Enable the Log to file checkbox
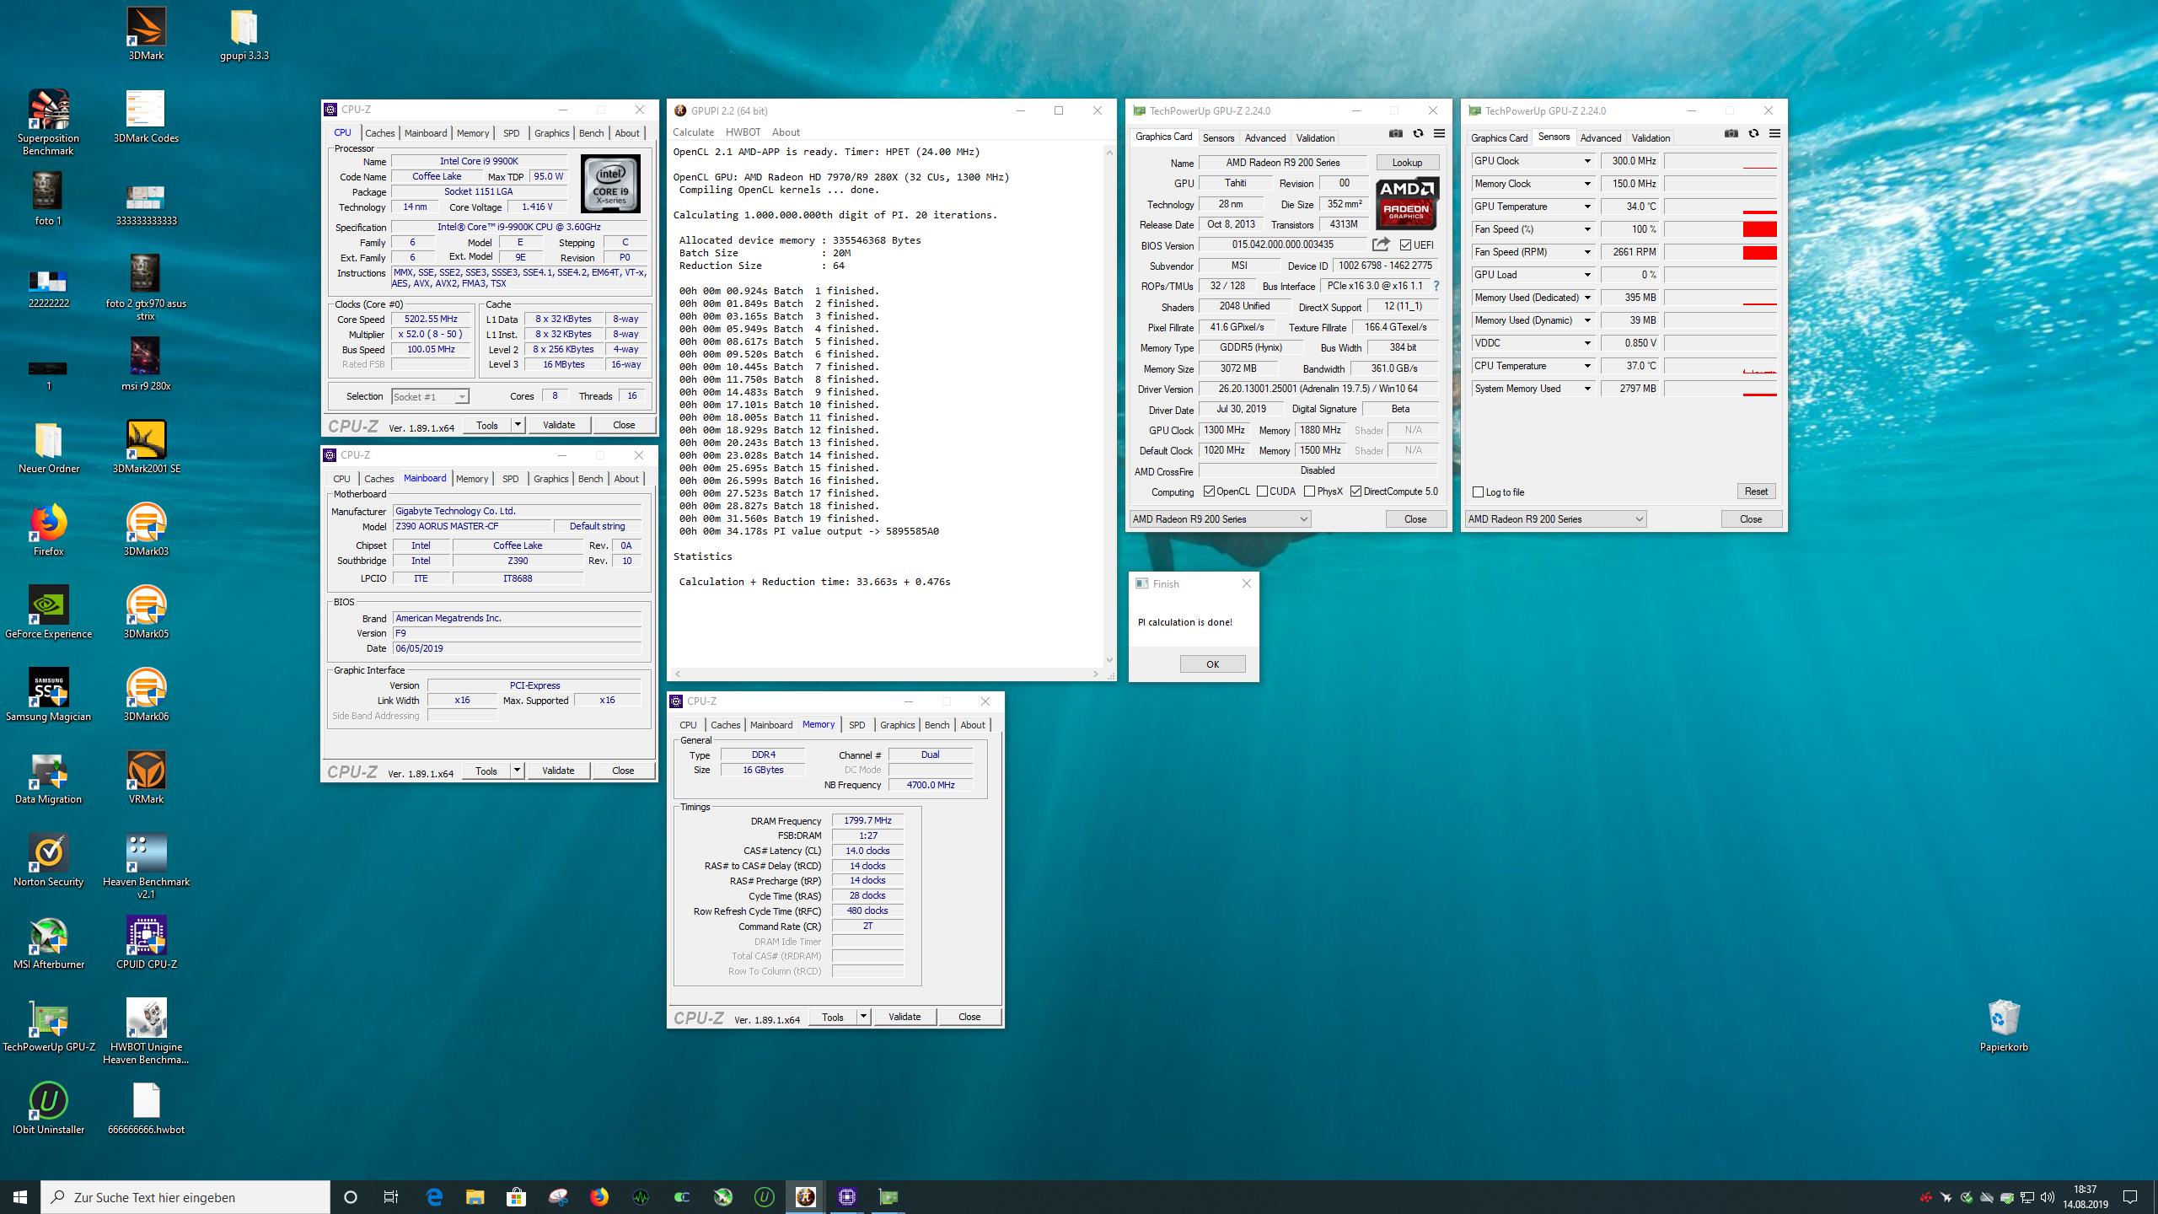Screen dimensions: 2158x1214 [x=1478, y=492]
